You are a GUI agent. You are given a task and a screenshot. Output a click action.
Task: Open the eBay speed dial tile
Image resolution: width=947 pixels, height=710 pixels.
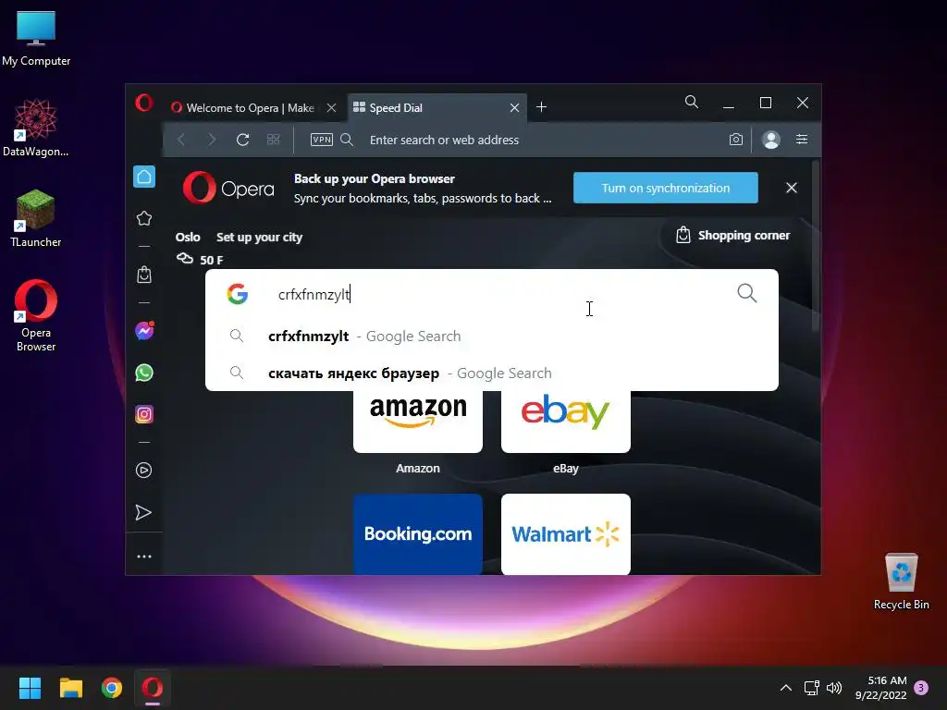tap(566, 422)
